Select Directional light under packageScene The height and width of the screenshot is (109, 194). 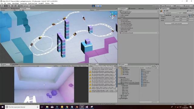click(x=125, y=13)
